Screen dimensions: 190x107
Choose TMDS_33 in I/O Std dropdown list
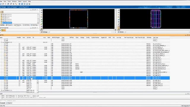(x=29, y=87)
